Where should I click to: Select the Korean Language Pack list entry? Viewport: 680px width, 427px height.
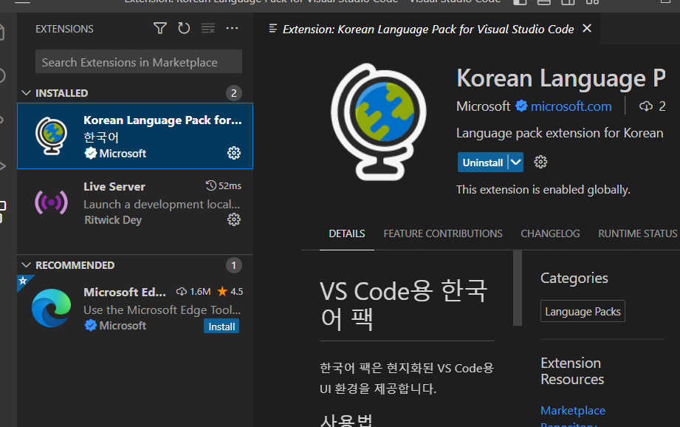(x=135, y=136)
